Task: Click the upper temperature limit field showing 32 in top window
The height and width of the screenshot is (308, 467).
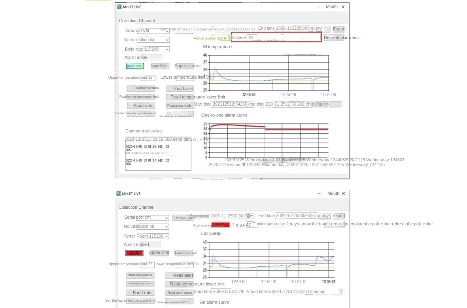Action: [x=150, y=78]
